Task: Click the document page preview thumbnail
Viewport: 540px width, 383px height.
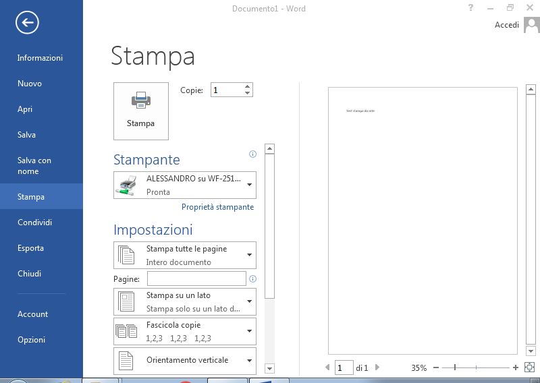Action: [423, 220]
